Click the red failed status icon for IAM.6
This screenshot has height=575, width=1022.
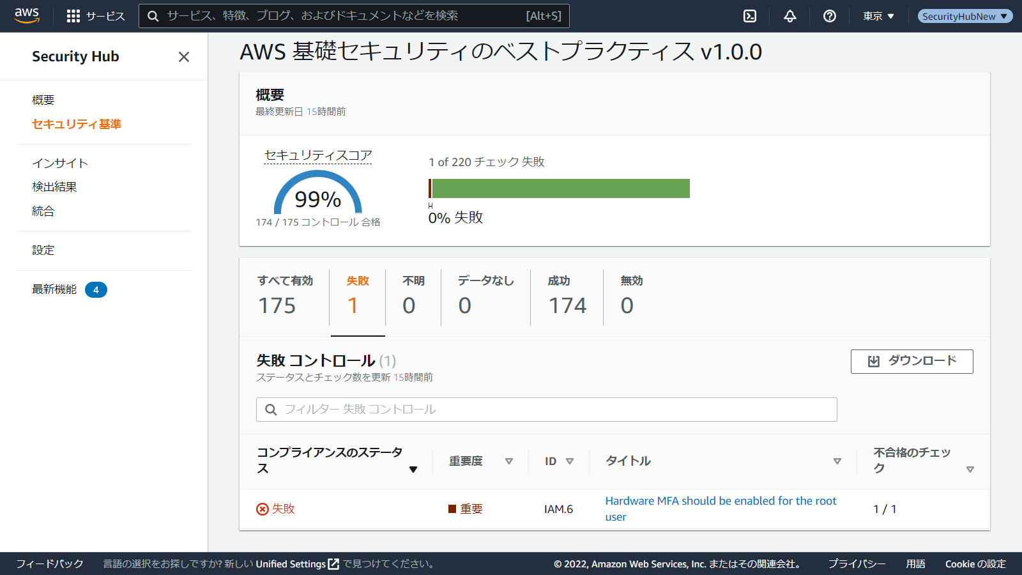pyautogui.click(x=263, y=509)
